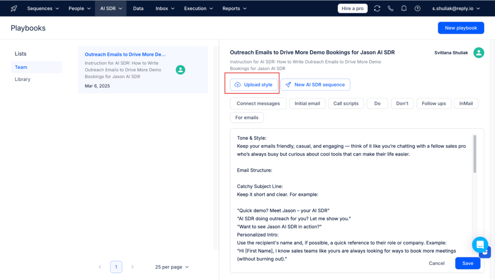The height and width of the screenshot is (280, 495).
Task: Cancel the playbook editing
Action: [437, 263]
